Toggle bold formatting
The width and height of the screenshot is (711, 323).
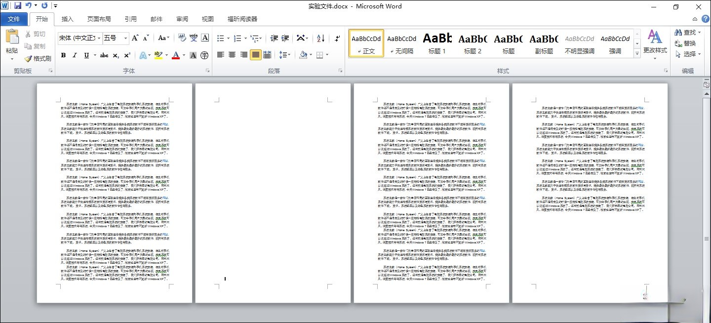point(63,55)
